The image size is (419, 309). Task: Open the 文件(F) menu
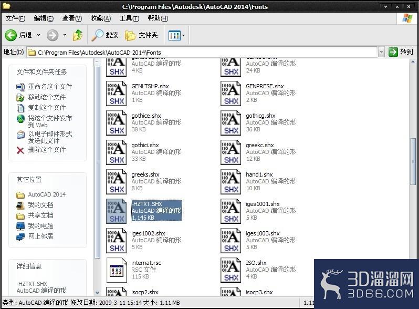tap(16, 18)
